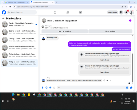Open the account profile menu

click(132, 12)
